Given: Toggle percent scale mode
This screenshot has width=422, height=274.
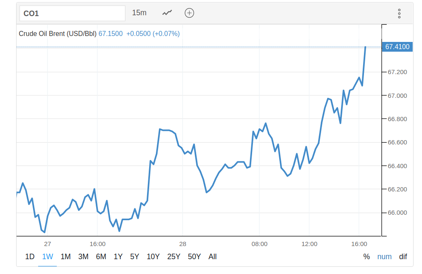Looking at the screenshot, I should click(x=366, y=257).
